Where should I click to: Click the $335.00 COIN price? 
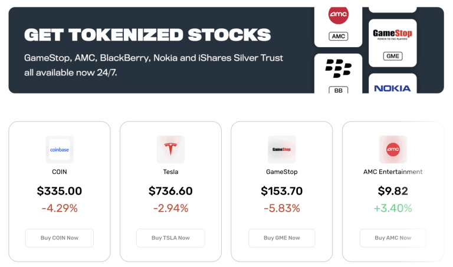(59, 191)
